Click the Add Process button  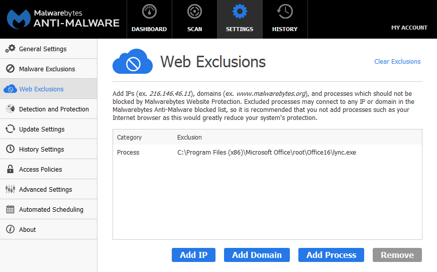coord(331,255)
